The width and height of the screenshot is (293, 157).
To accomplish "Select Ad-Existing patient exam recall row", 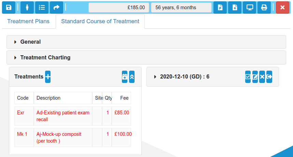I will click(x=73, y=116).
